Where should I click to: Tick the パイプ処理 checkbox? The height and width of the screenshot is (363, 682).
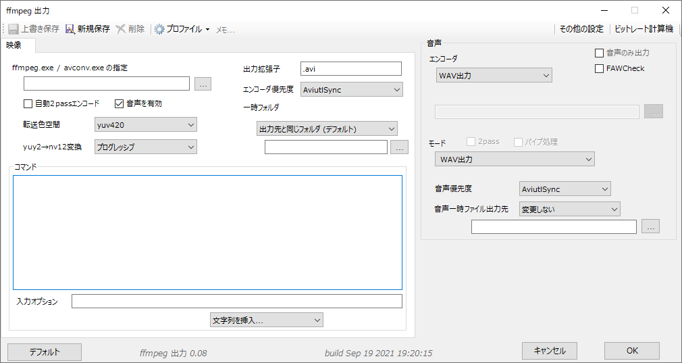(x=518, y=142)
